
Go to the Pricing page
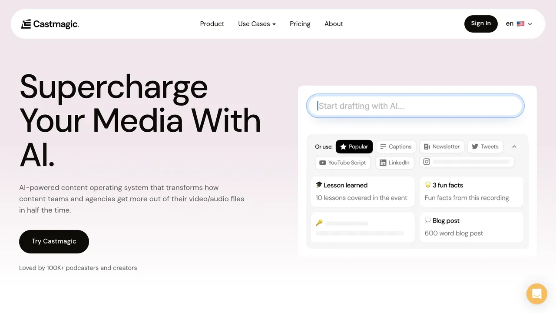click(300, 24)
